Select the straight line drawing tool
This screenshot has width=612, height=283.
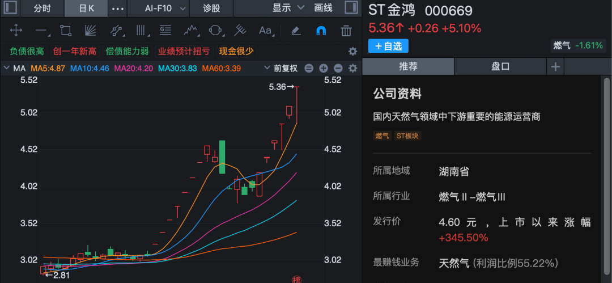(x=42, y=31)
